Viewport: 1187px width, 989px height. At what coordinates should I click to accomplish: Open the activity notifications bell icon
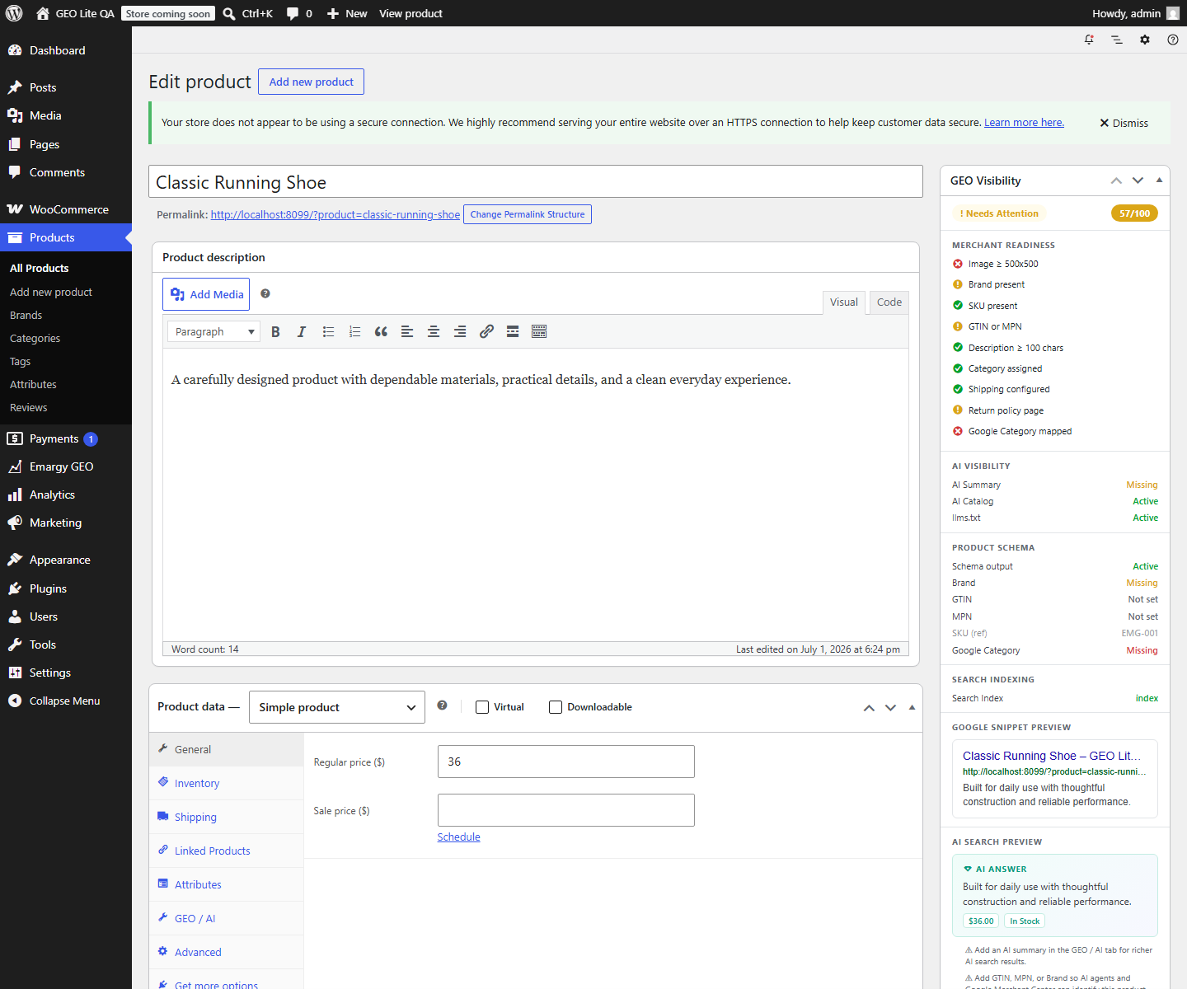coord(1089,40)
